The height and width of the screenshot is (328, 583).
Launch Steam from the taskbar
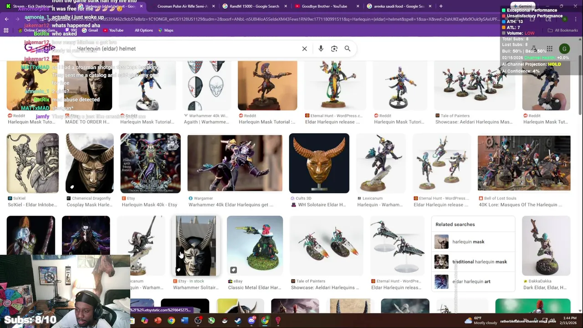[238, 321]
